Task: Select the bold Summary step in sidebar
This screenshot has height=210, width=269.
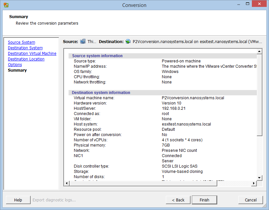Action: [17, 70]
